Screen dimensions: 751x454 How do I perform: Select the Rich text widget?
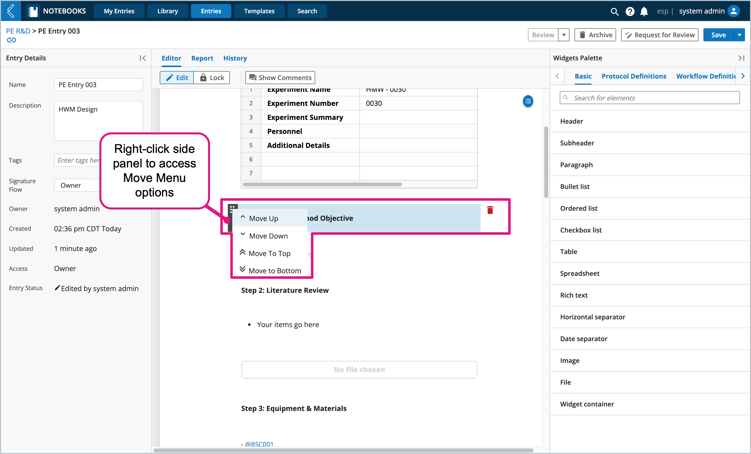(650, 295)
